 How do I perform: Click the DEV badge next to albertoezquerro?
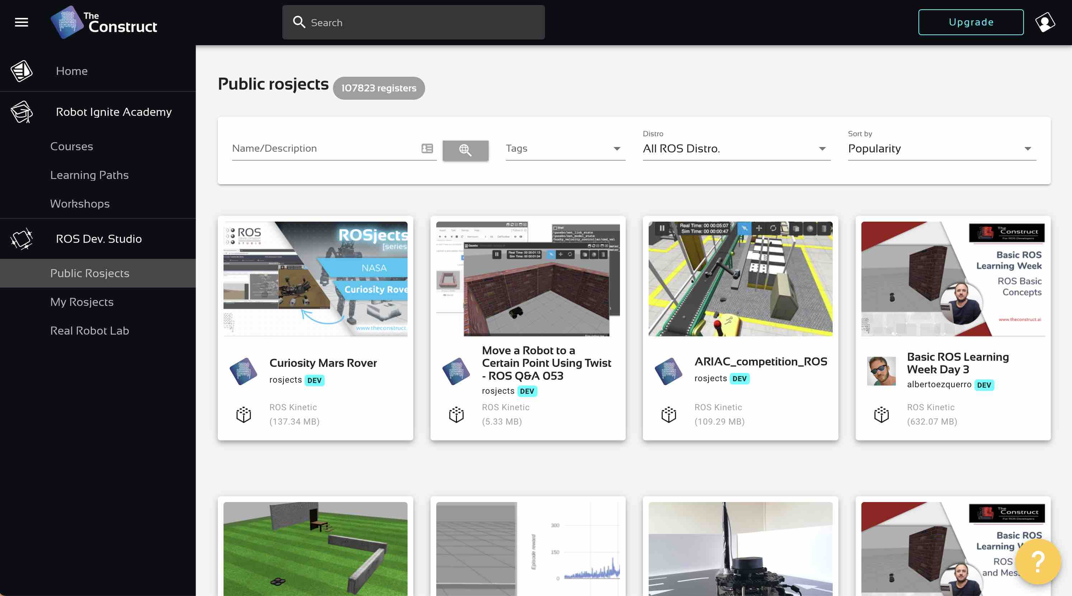coord(984,385)
